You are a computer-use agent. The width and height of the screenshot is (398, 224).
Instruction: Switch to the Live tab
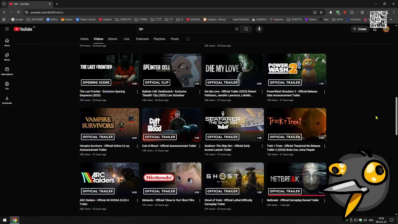[127, 39]
